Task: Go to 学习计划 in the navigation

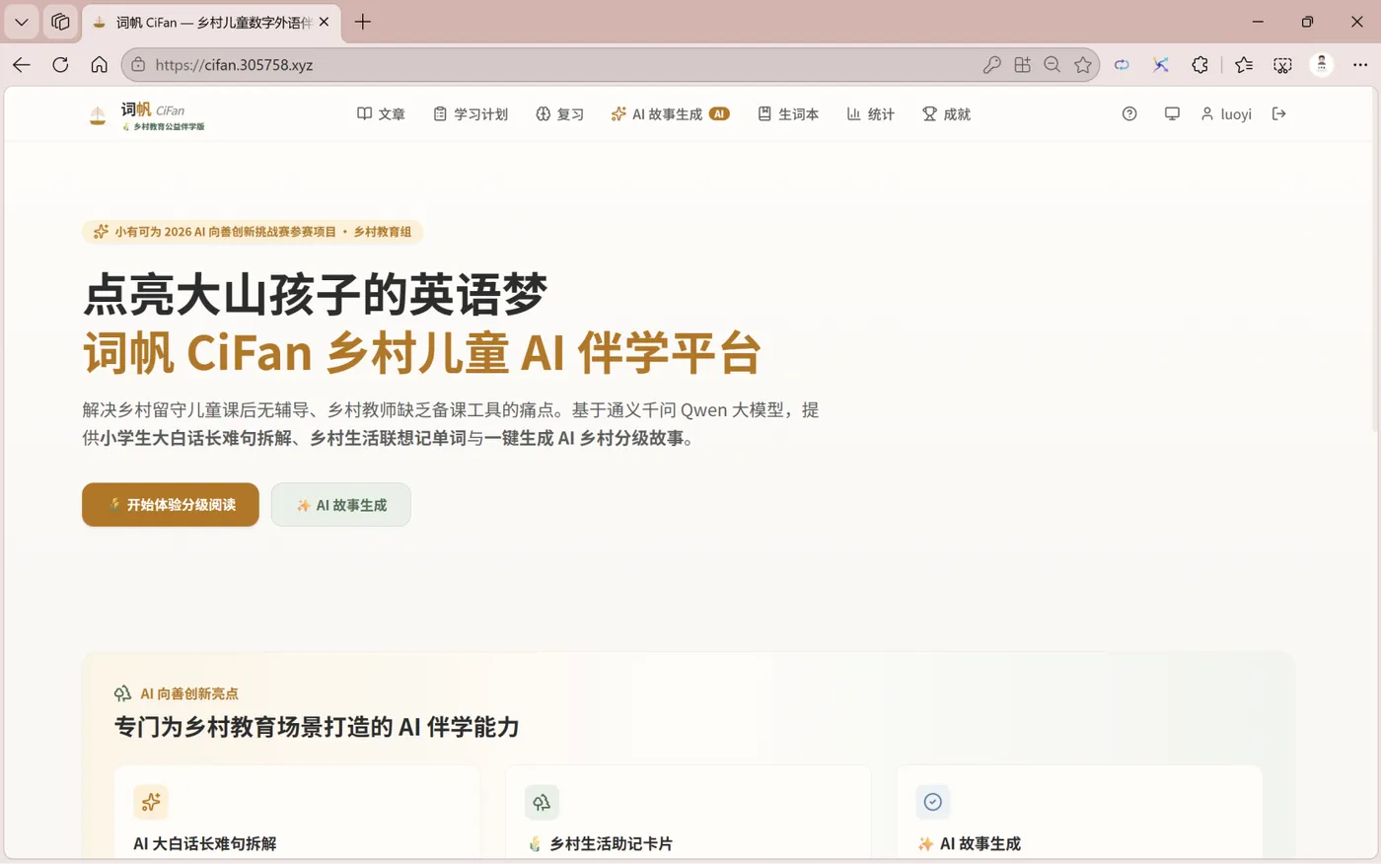Action: (x=471, y=114)
